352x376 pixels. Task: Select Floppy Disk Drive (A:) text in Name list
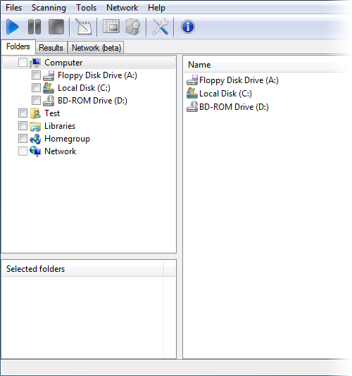point(239,80)
